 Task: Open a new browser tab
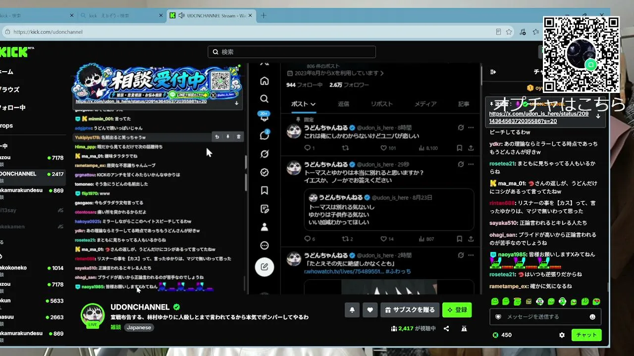tap(264, 15)
